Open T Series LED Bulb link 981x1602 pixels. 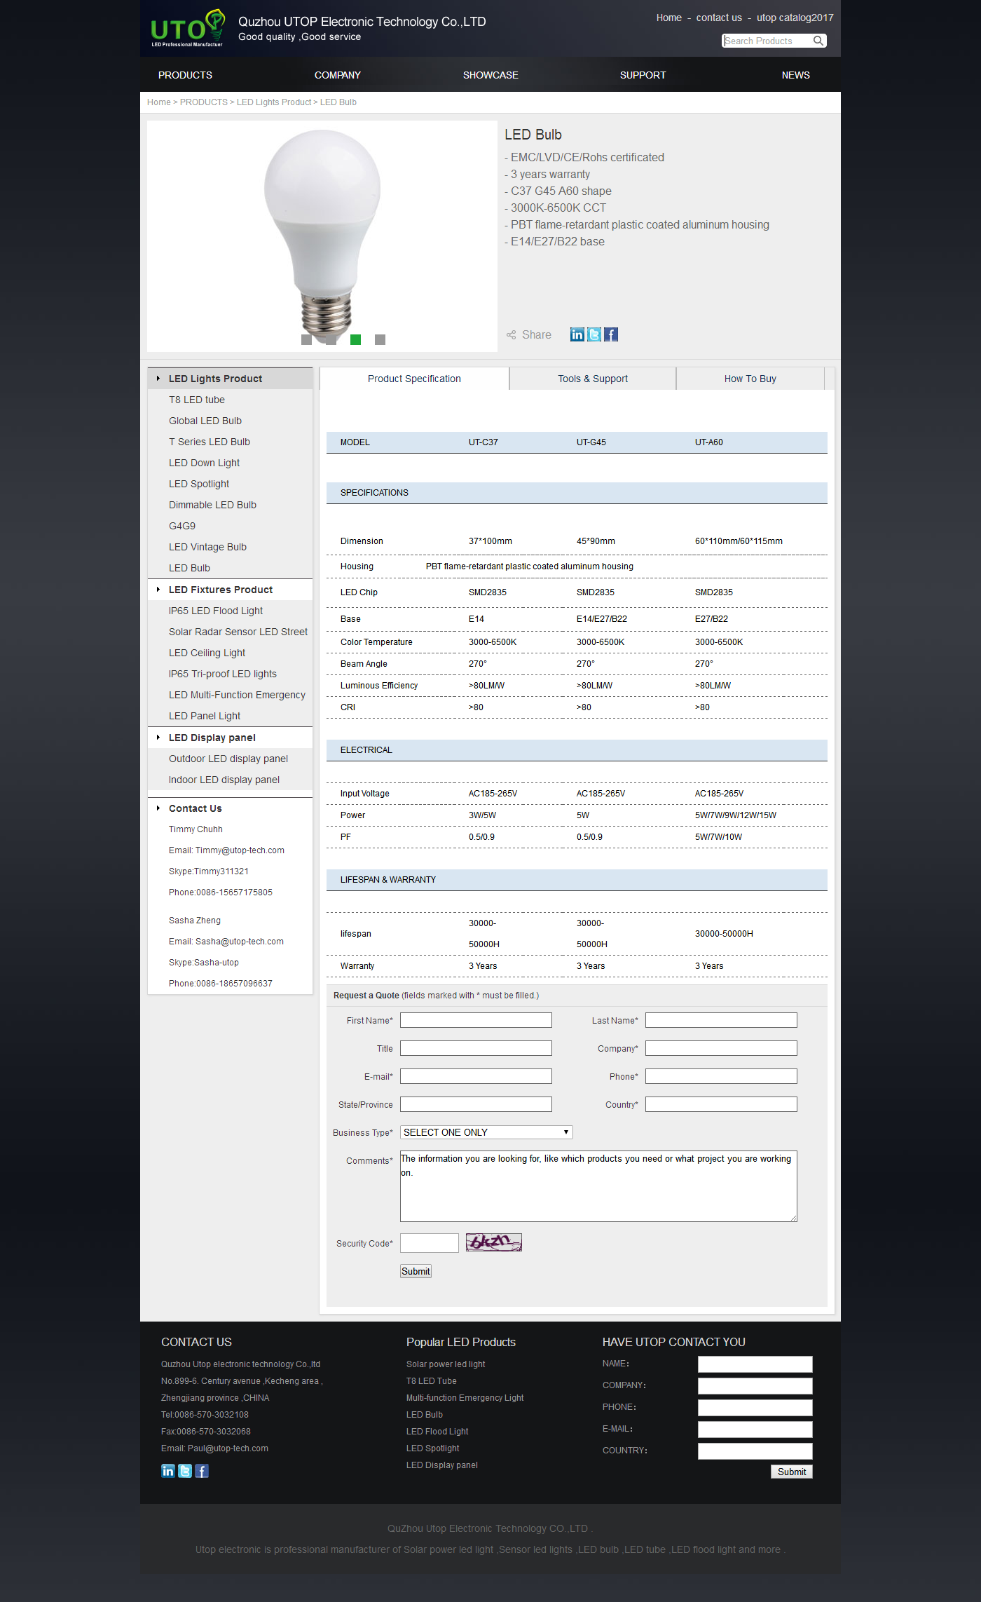click(x=210, y=442)
